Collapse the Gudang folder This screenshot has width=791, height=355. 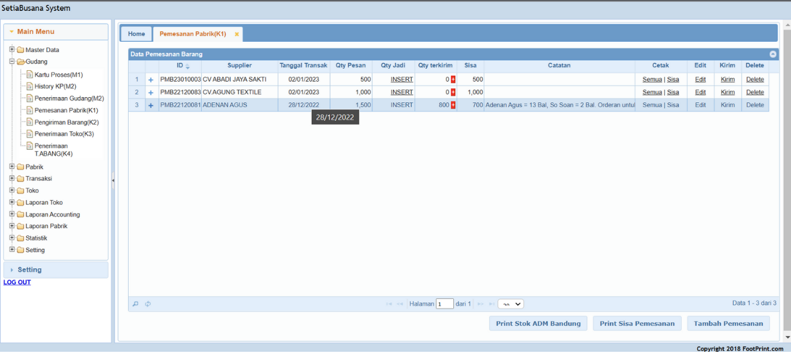pyautogui.click(x=12, y=62)
